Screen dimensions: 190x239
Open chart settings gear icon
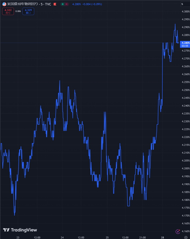click(185, 237)
